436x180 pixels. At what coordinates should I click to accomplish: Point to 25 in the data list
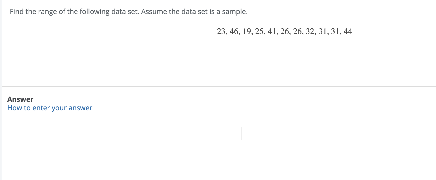click(259, 31)
